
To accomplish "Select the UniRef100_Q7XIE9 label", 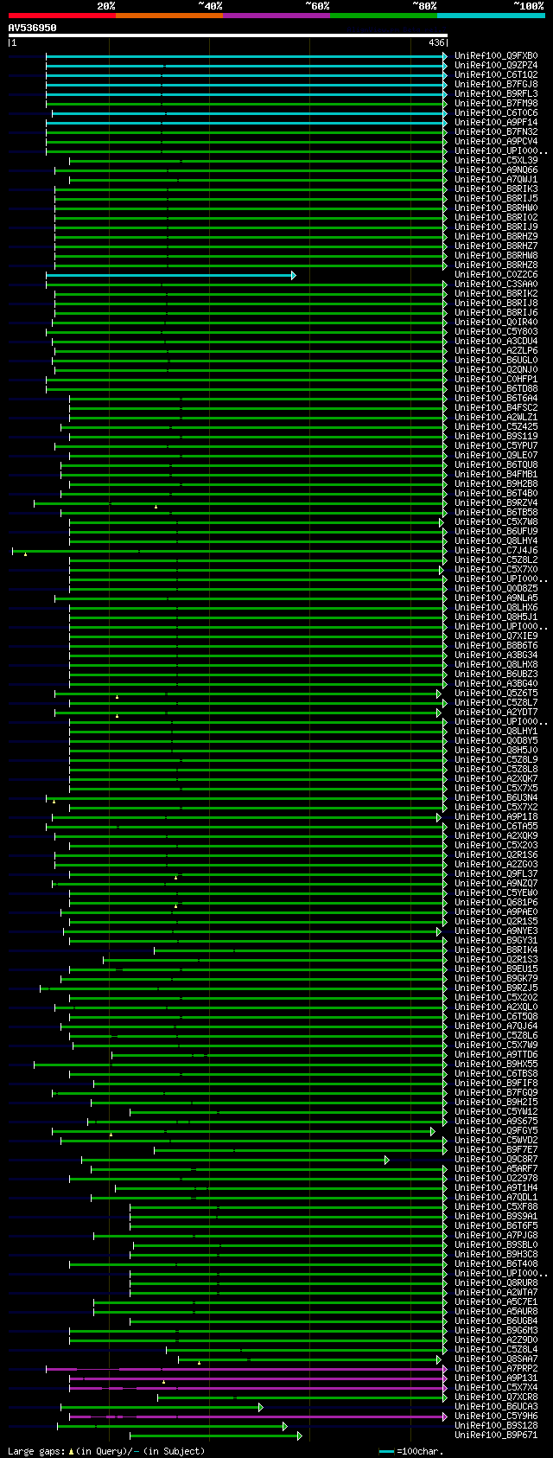I will tap(496, 636).
